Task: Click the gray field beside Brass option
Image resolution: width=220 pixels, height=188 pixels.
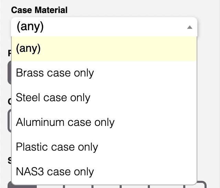Action: coord(9,73)
